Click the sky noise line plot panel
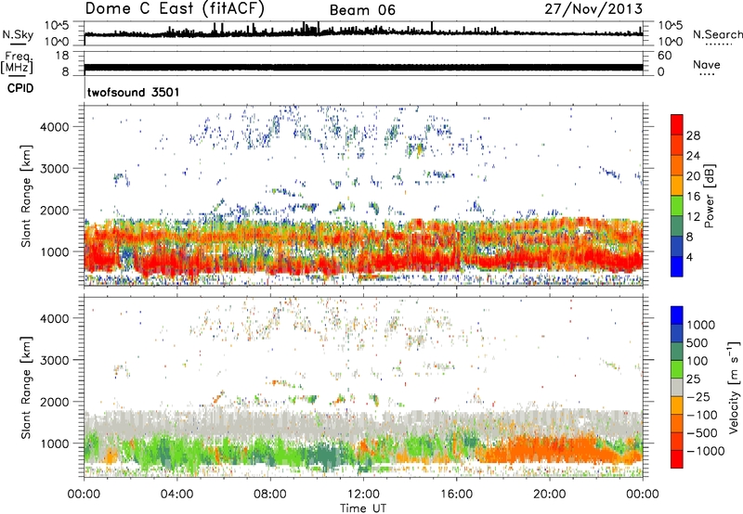The width and height of the screenshot is (743, 514). 363,33
